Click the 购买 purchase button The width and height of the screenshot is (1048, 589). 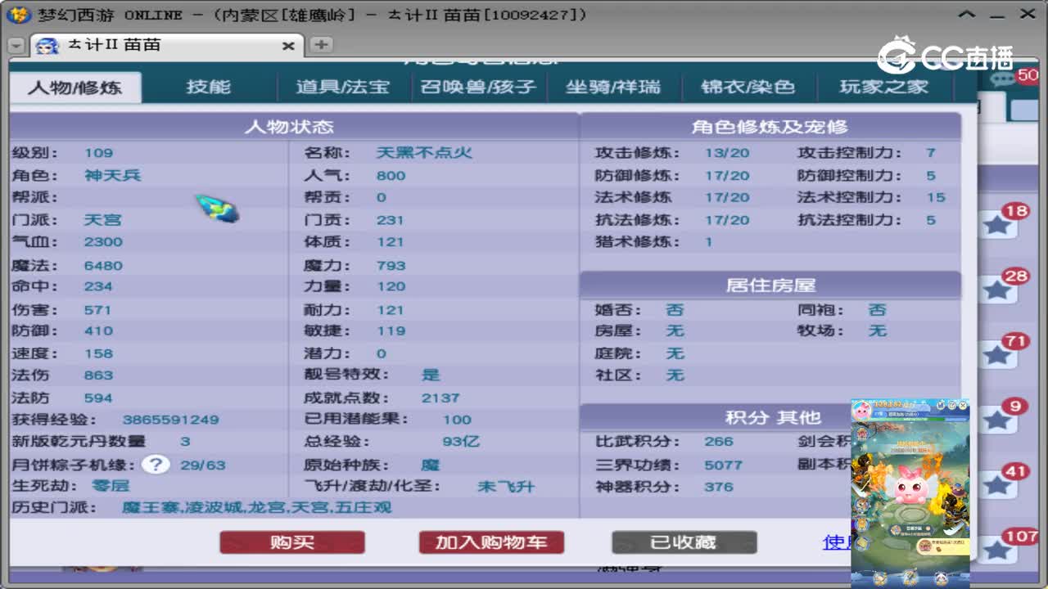coord(292,542)
